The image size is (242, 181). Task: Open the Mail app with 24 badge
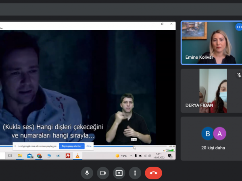click(x=30, y=156)
